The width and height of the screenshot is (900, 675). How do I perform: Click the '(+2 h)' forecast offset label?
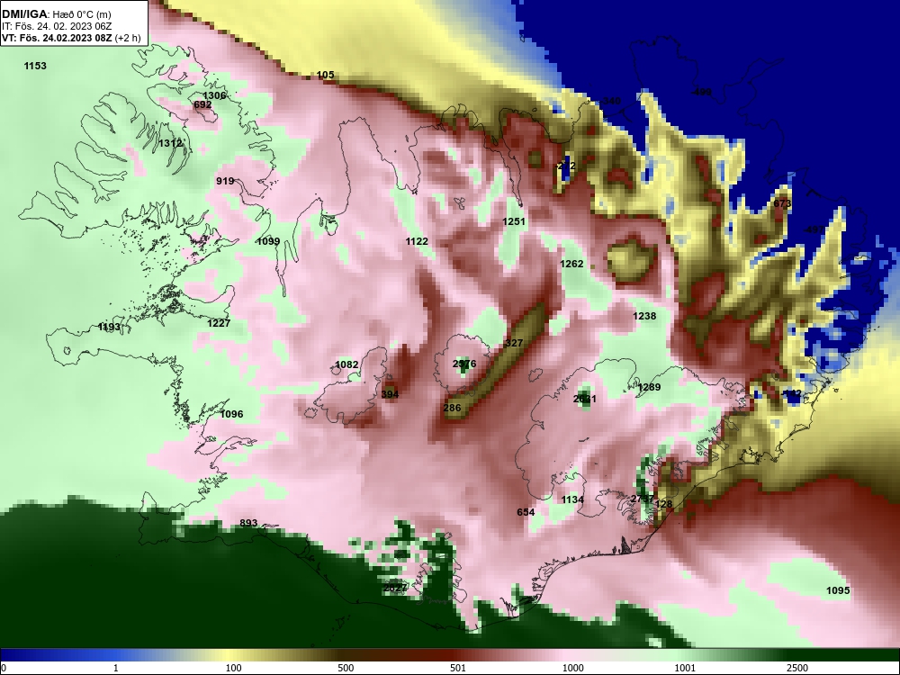[128, 38]
